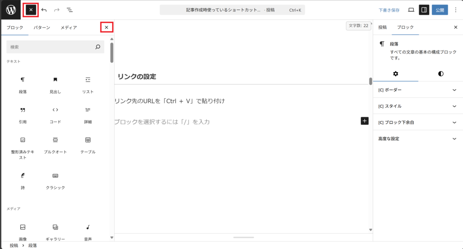This screenshot has height=249, width=463.
Task: Switch to the パターン tab
Action: coord(42,28)
